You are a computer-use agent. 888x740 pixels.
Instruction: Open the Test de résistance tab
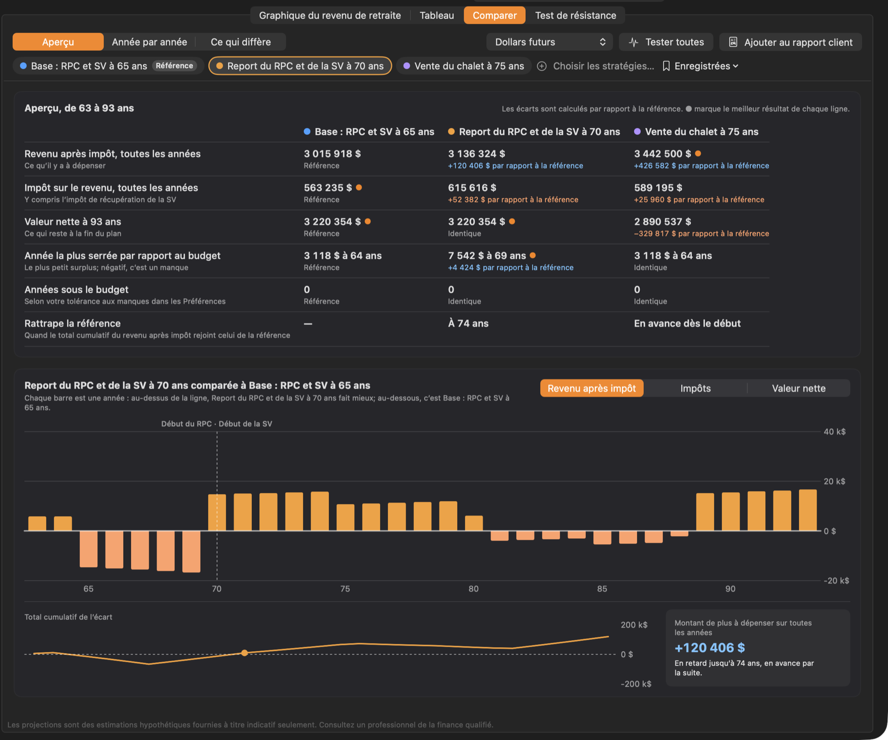(575, 15)
